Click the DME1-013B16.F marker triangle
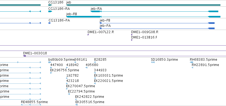This screenshot has width=226, height=106. tap(132, 40)
